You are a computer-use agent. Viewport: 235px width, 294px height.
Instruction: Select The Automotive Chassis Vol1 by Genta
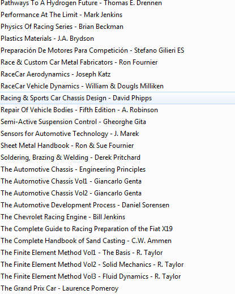[x=71, y=181]
